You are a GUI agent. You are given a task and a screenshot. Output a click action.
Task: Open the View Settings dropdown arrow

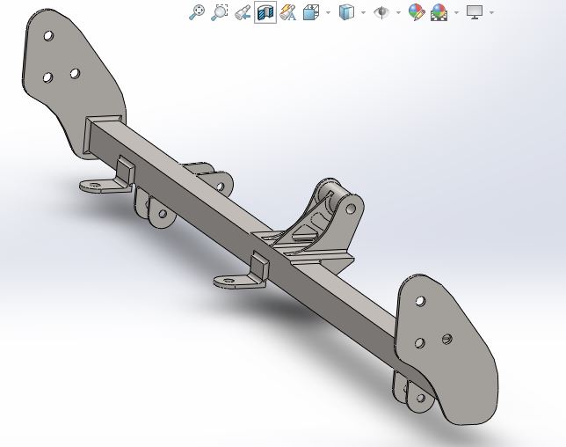coord(491,12)
